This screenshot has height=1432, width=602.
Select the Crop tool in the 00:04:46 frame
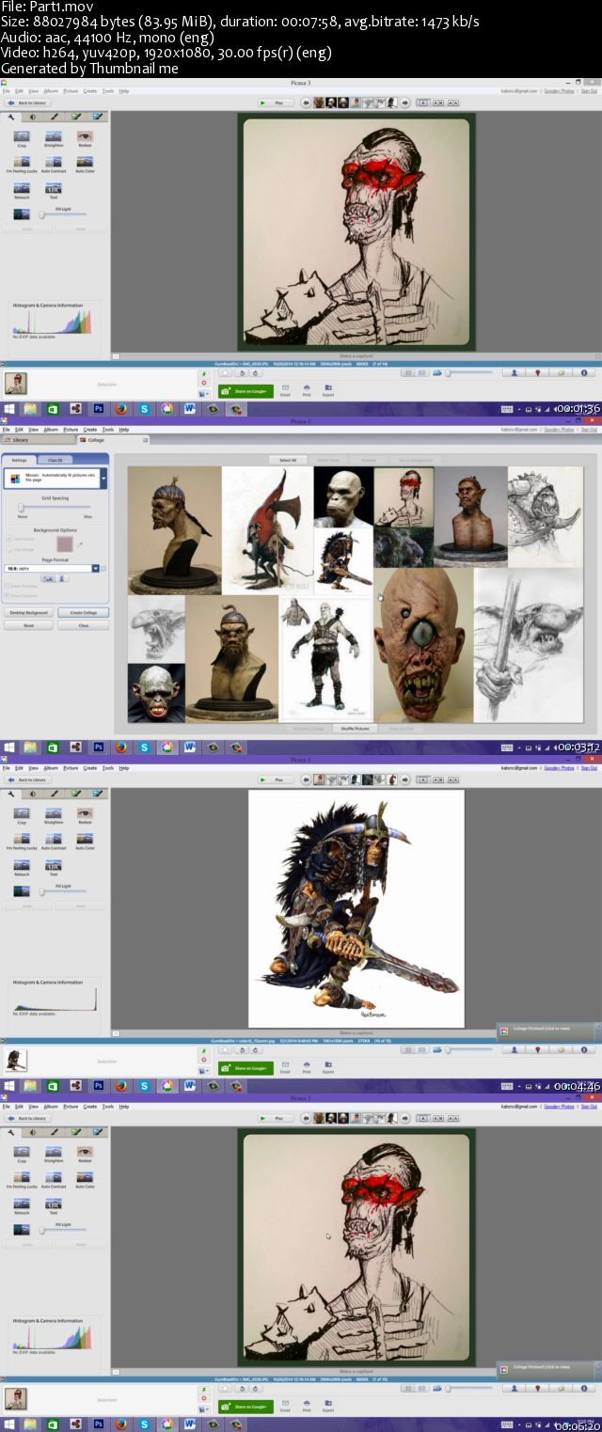(22, 814)
